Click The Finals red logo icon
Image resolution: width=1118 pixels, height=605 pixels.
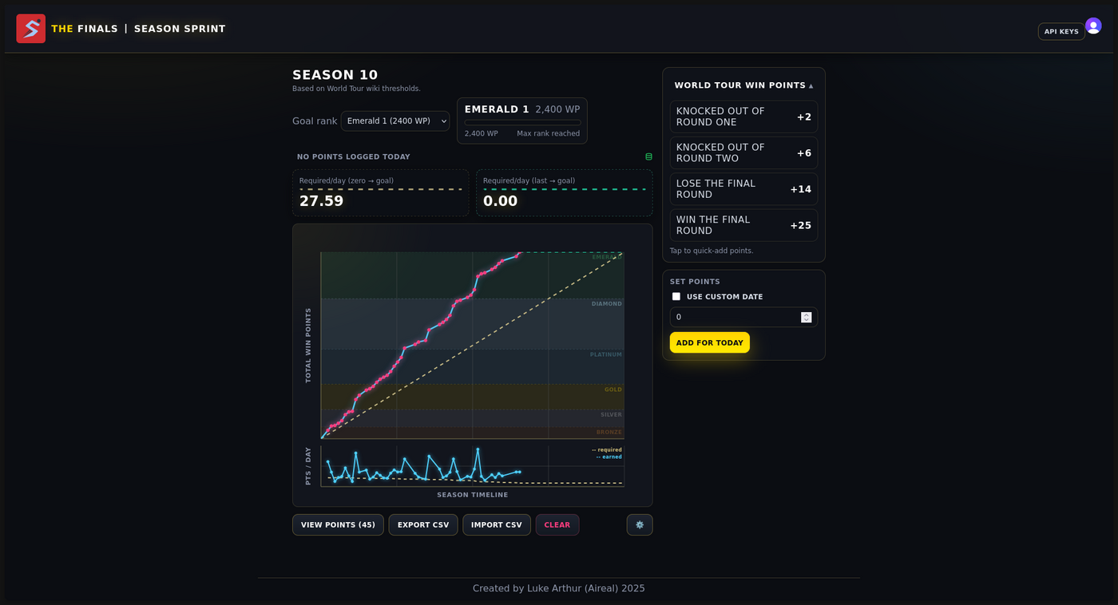(x=31, y=29)
